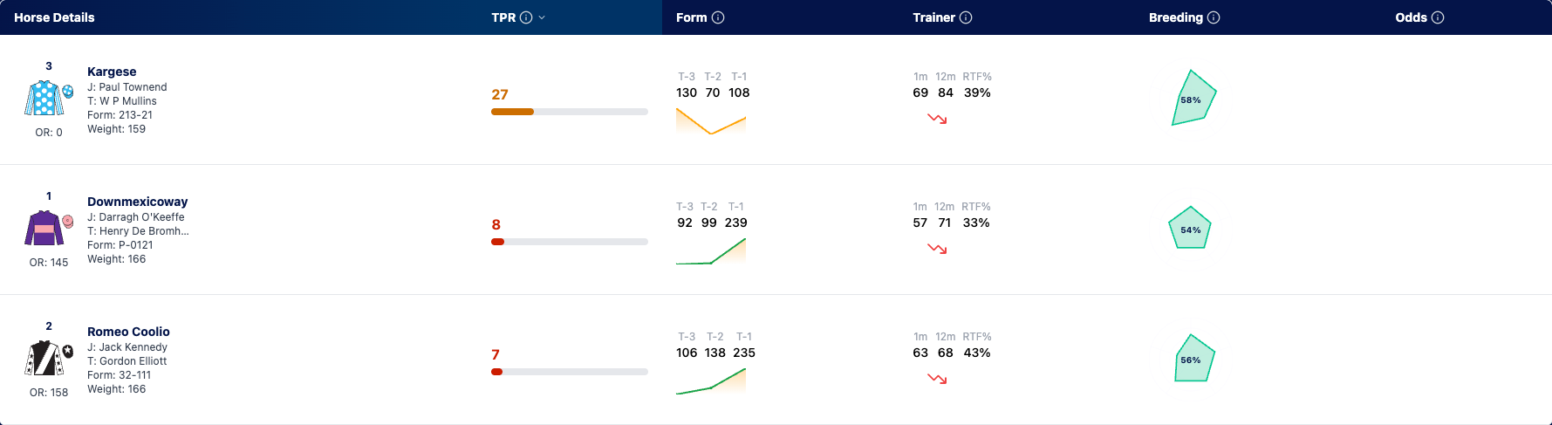Open the Romeo Coolio horse link
This screenshot has height=425, width=1552.
(x=128, y=332)
